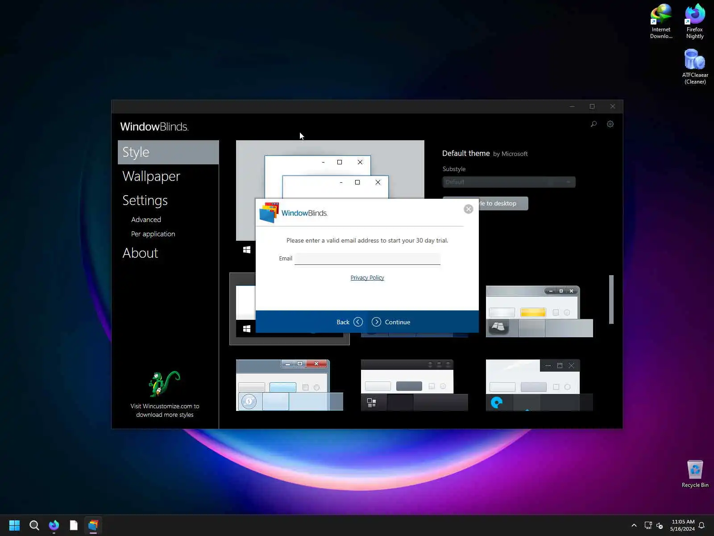Click the Default theme large preview image
The height and width of the screenshot is (536, 714).
330,169
